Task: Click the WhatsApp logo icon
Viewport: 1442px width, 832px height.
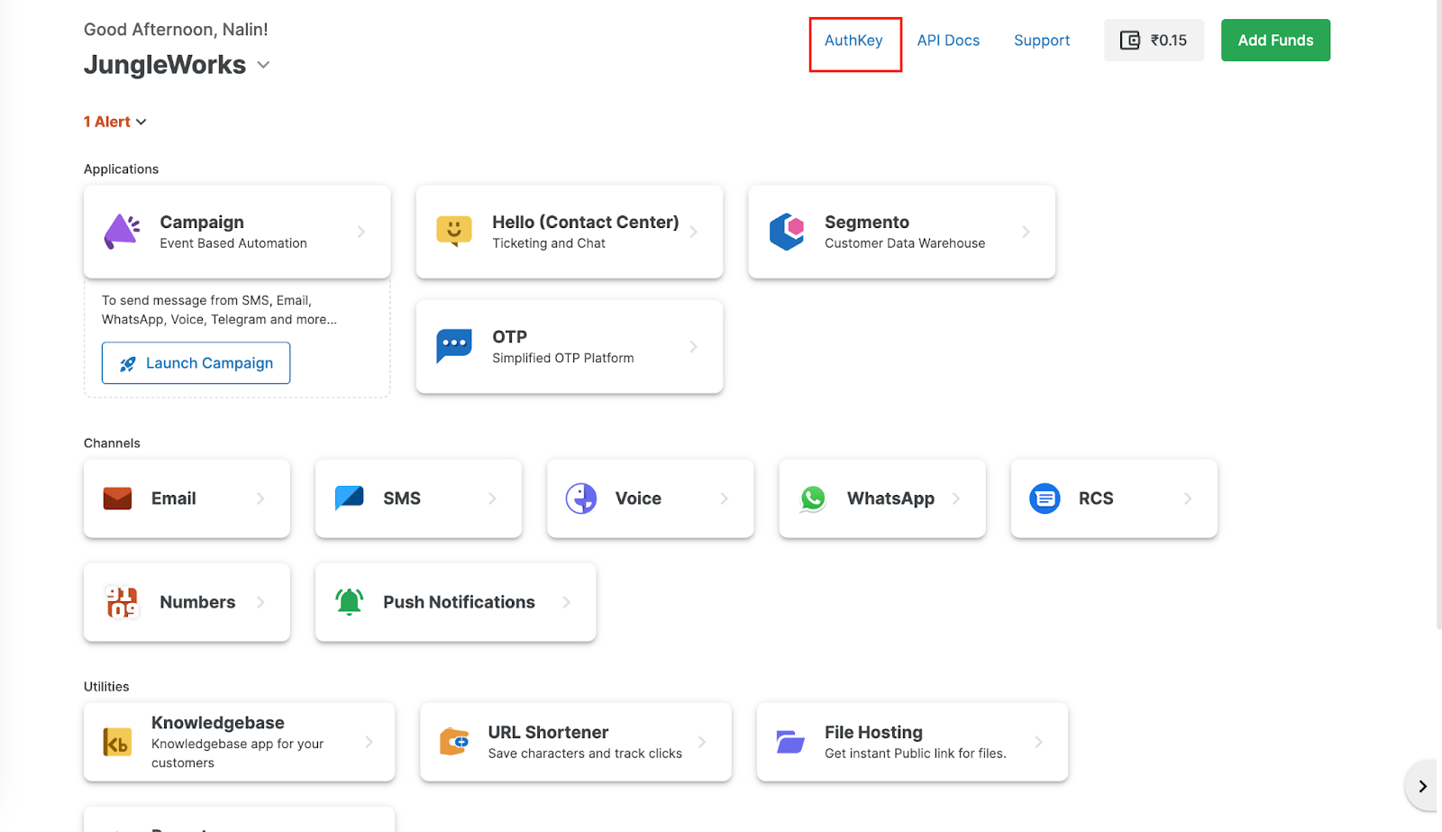Action: pyautogui.click(x=813, y=498)
